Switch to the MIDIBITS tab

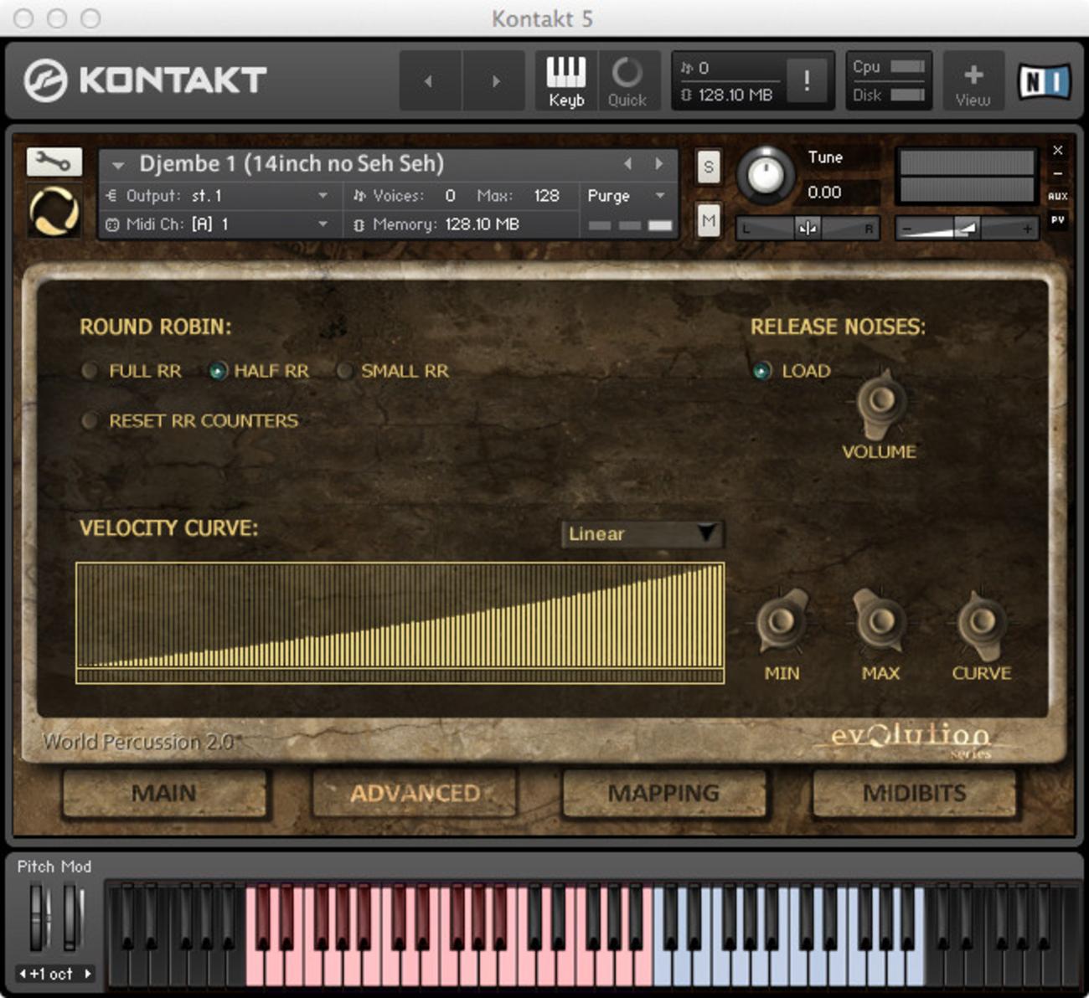(x=913, y=793)
